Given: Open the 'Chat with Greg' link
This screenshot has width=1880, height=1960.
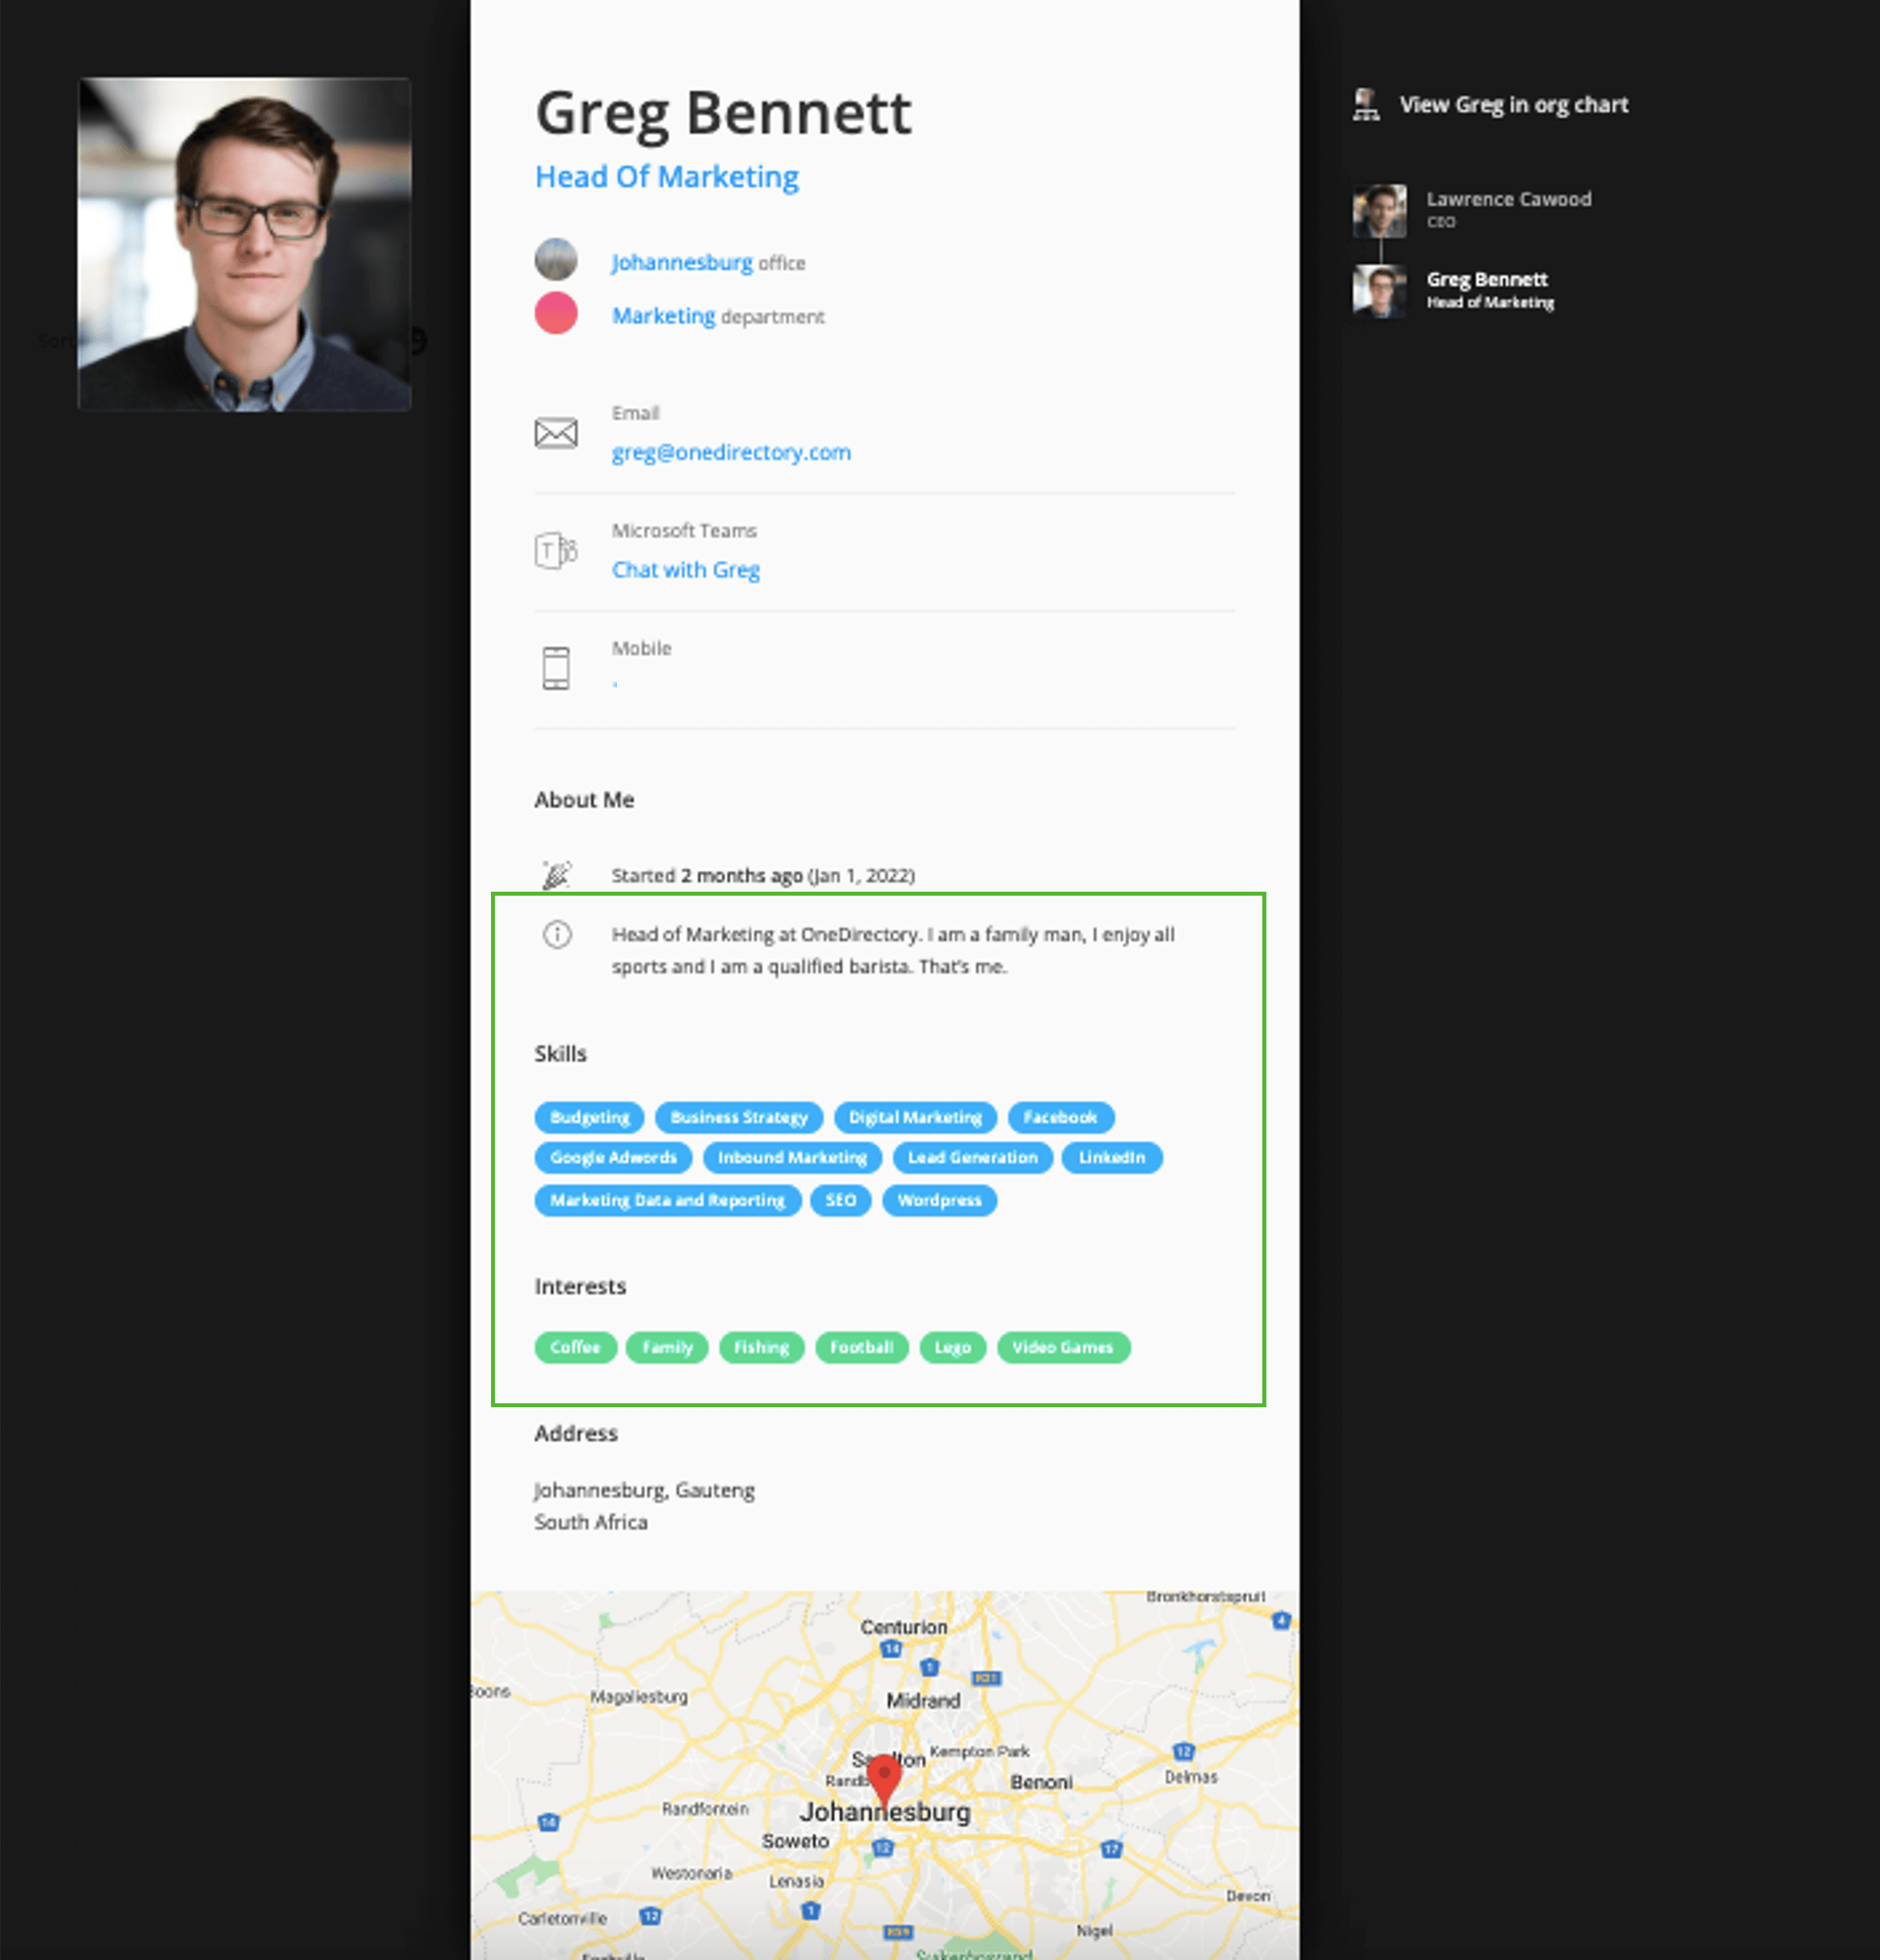Looking at the screenshot, I should [686, 569].
